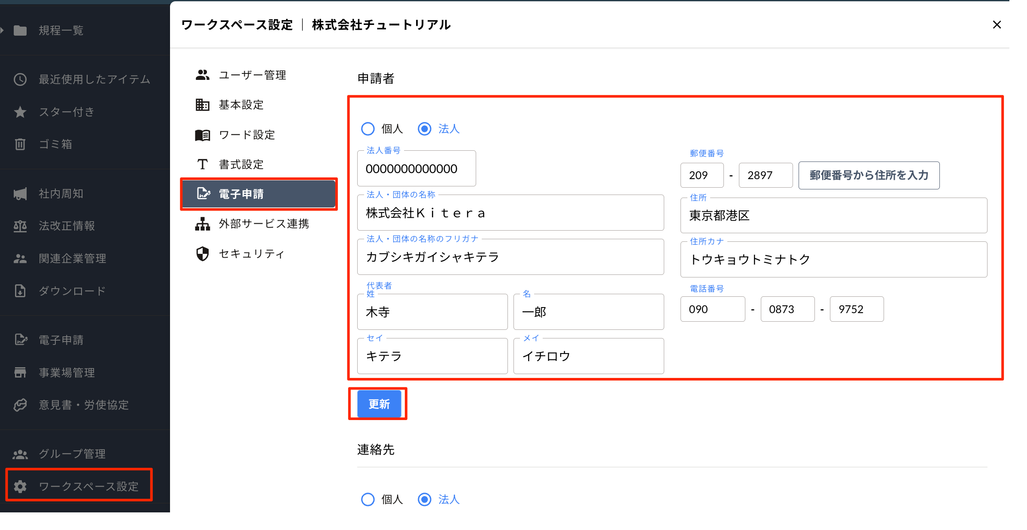Screen dimensions: 1027x530
Task: Click the 法人番号 input field
Action: (x=416, y=169)
